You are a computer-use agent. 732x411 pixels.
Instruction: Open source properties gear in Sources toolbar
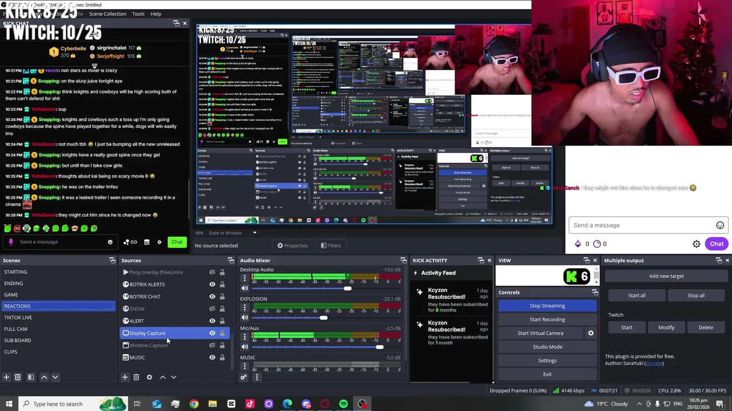(149, 377)
